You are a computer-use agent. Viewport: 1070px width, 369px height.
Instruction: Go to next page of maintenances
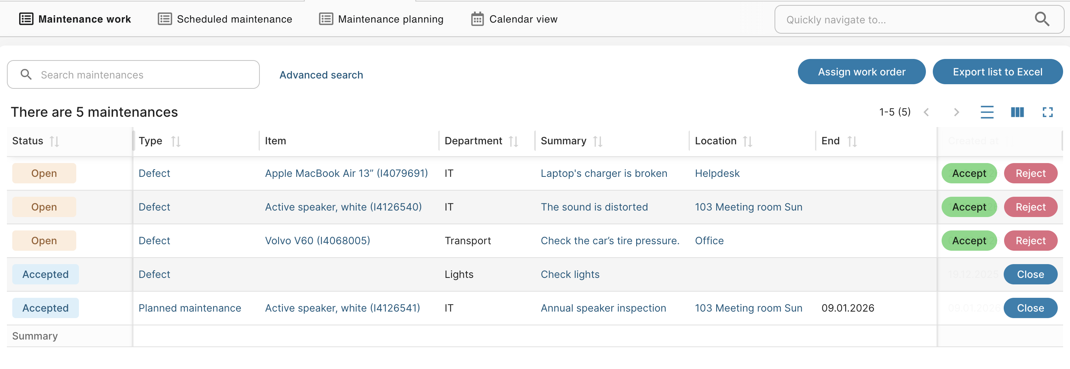956,112
